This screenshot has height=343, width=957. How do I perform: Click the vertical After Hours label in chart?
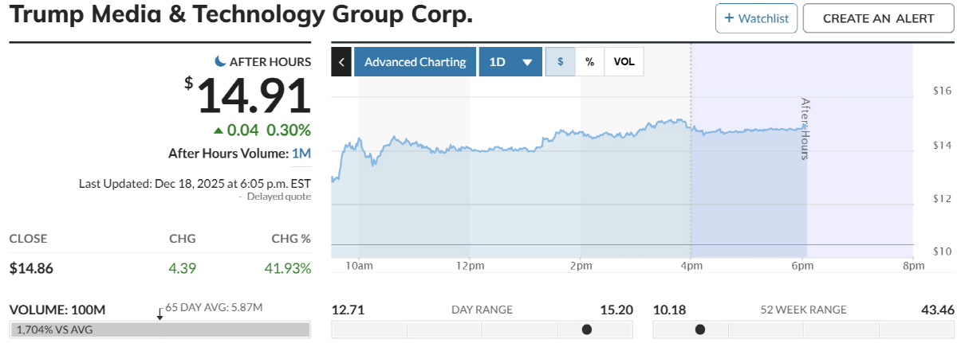coord(805,129)
